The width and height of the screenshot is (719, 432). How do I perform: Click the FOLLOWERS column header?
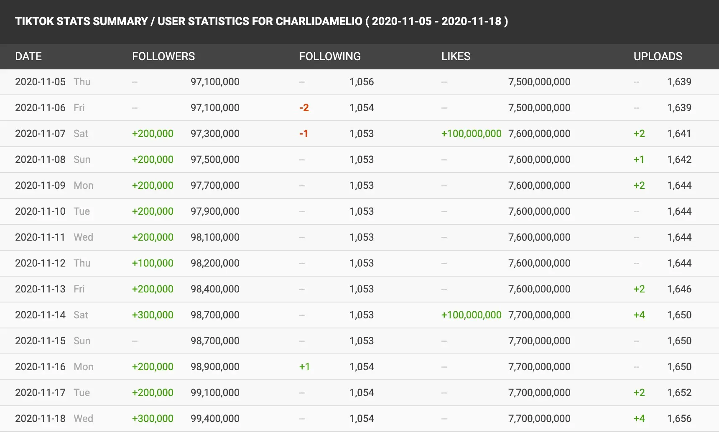click(163, 56)
